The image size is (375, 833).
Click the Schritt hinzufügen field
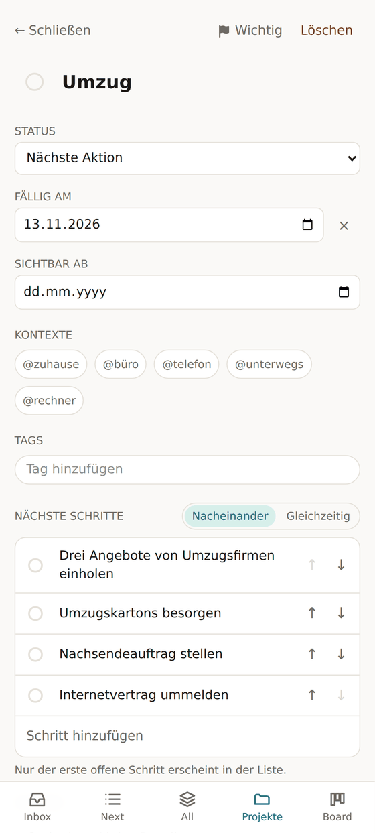[x=187, y=736]
